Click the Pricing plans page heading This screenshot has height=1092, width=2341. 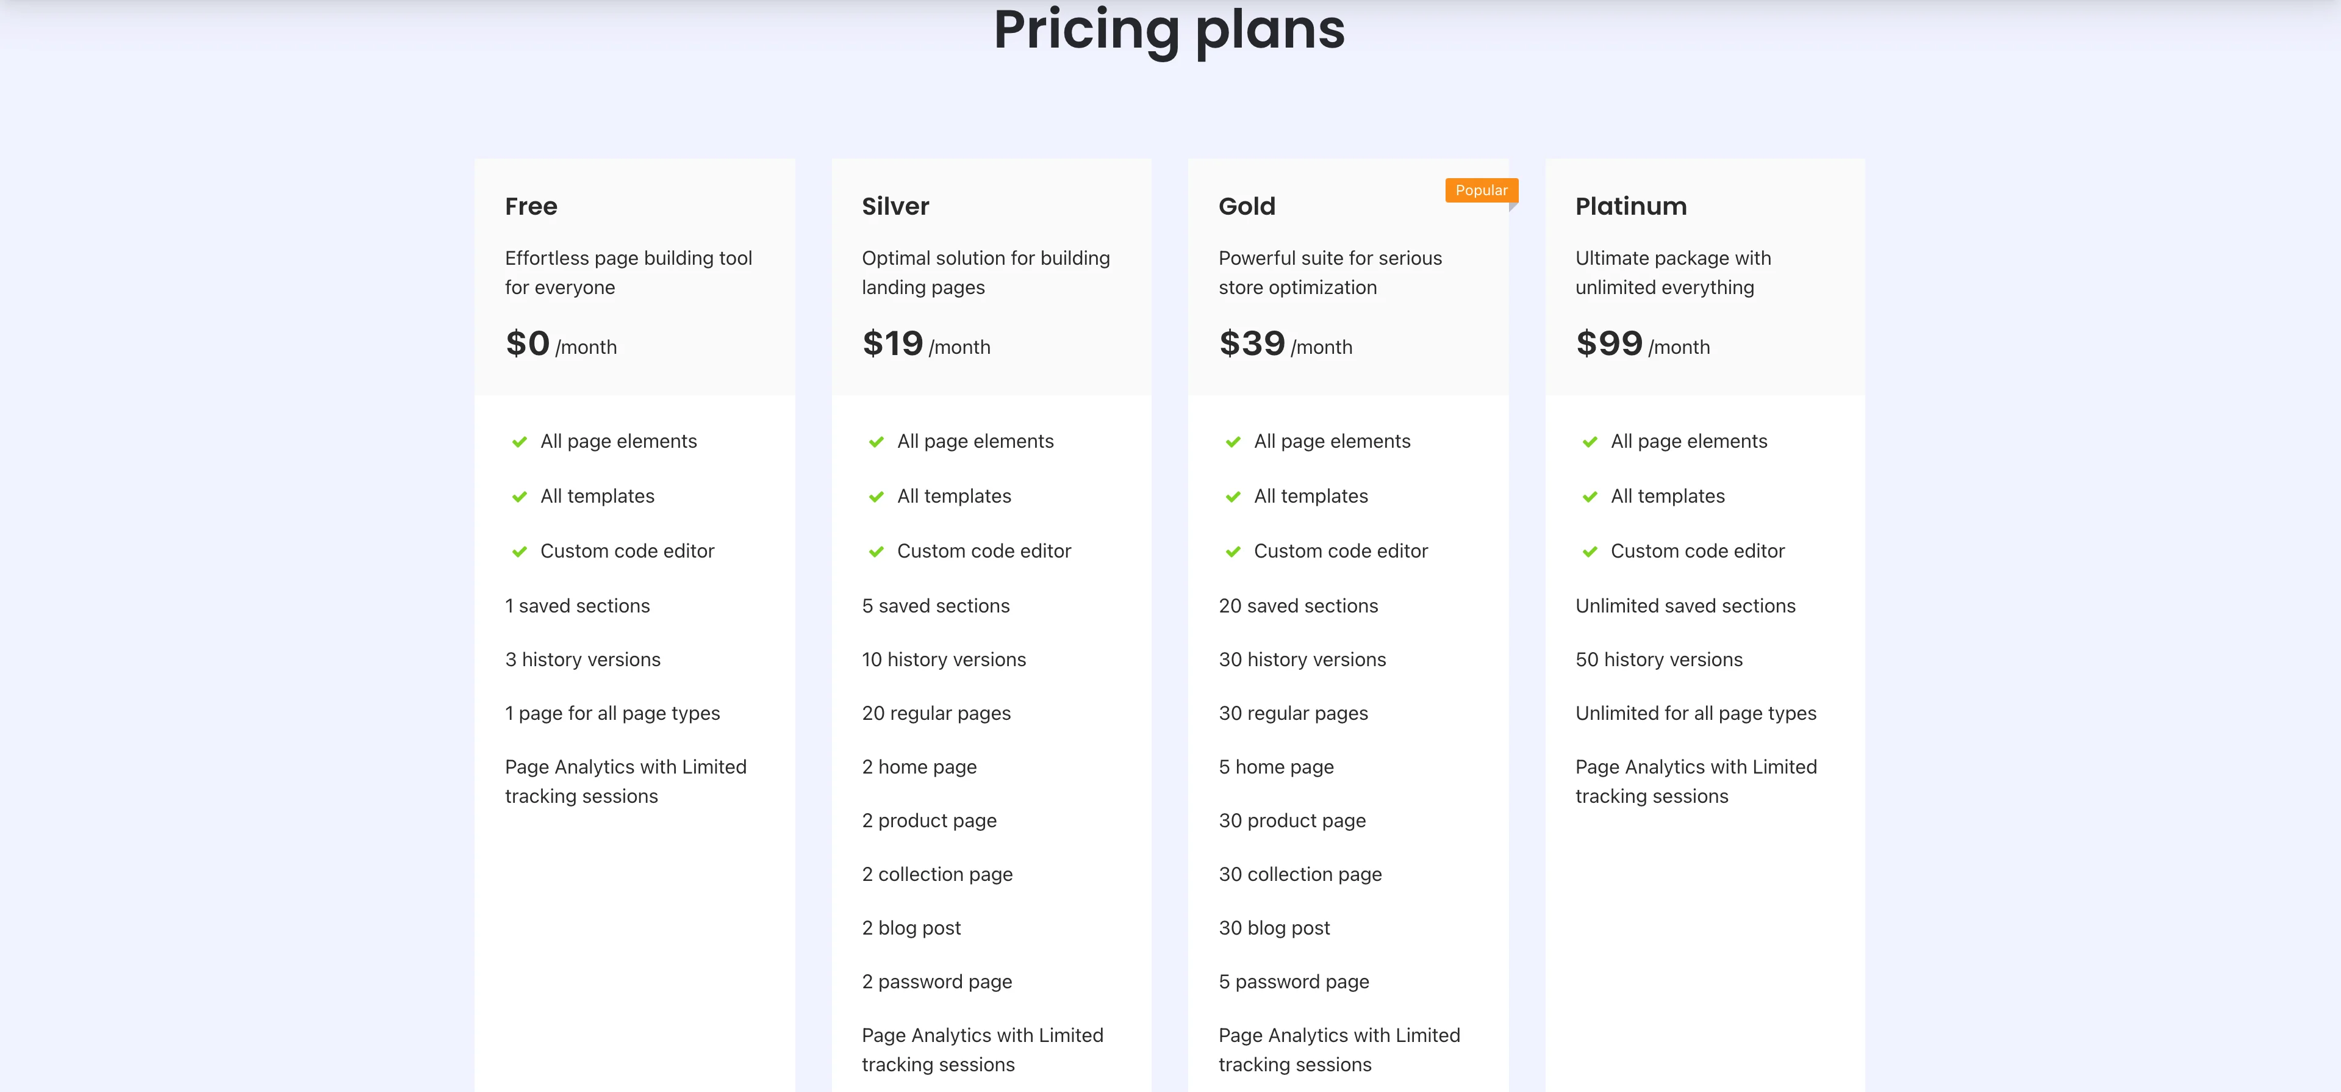[1169, 29]
